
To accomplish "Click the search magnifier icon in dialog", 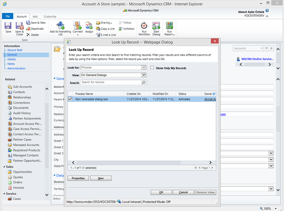I will point(143,82).
